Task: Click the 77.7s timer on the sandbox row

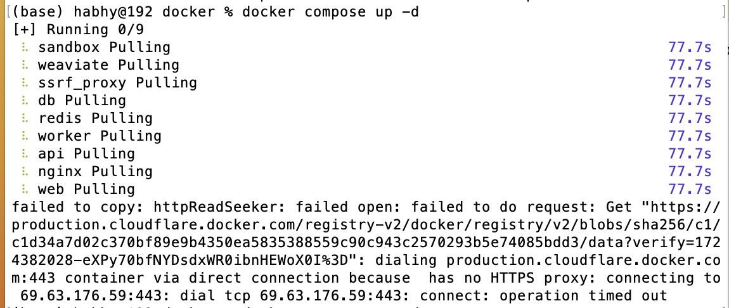Action: [x=690, y=48]
